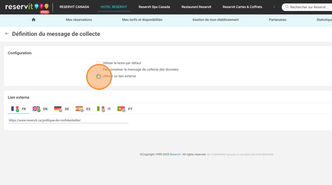Select the French flag icon
The height and width of the screenshot is (185, 332).
coord(15,109)
